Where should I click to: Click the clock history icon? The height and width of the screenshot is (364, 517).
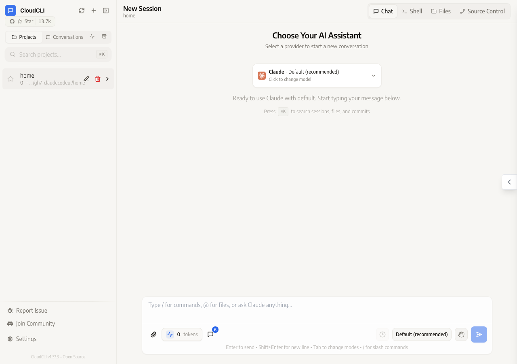coord(382,334)
